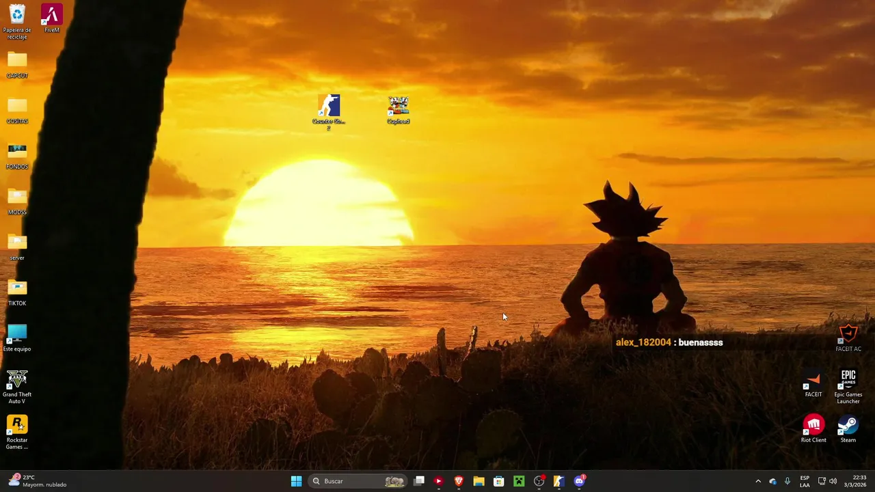Click the cloud sync tray icon
Image resolution: width=875 pixels, height=492 pixels.
[773, 481]
